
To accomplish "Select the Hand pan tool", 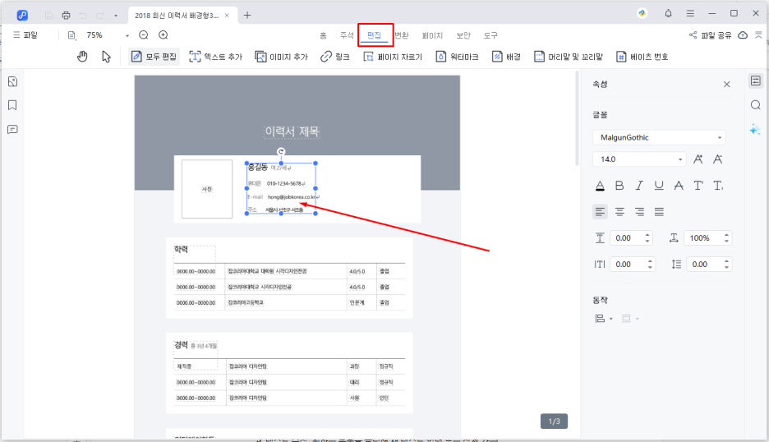I will coord(82,57).
